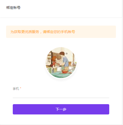Click the underline of the phone input

coord(61,98)
